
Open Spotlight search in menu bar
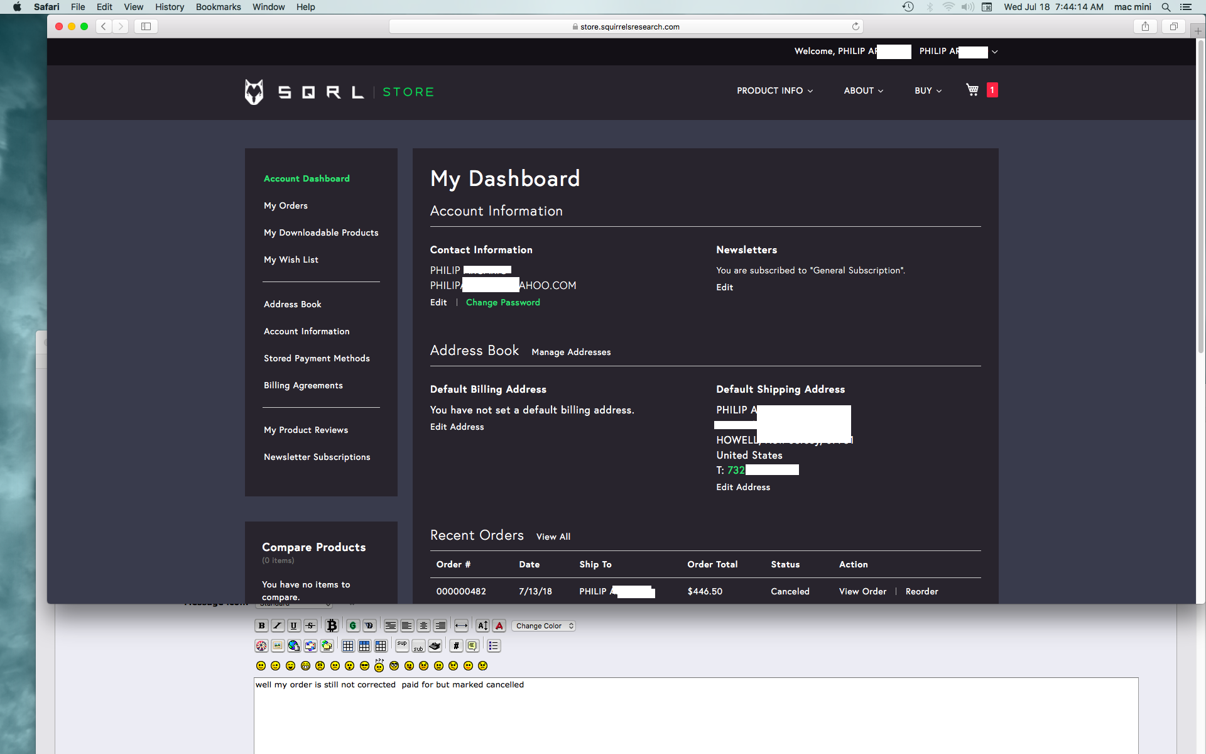(x=1166, y=7)
